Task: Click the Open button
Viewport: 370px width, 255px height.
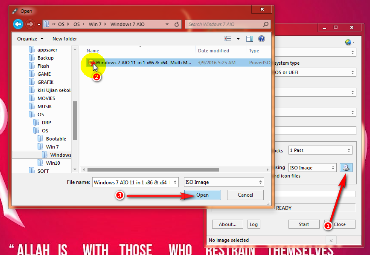Action: pos(202,195)
